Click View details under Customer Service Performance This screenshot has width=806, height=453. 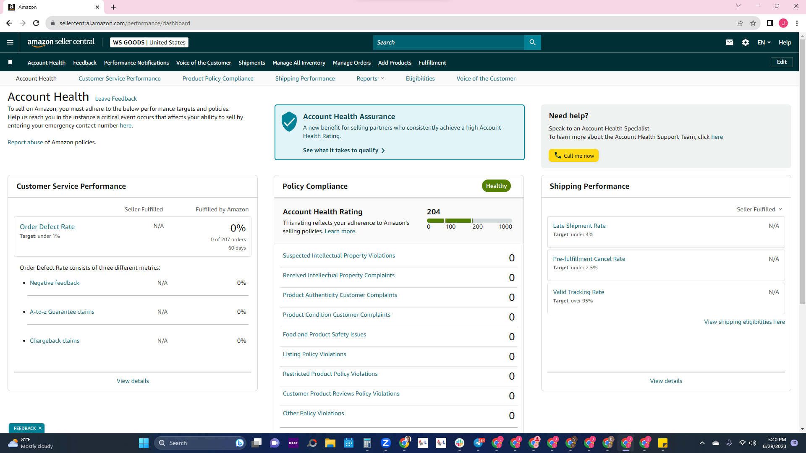[133, 381]
